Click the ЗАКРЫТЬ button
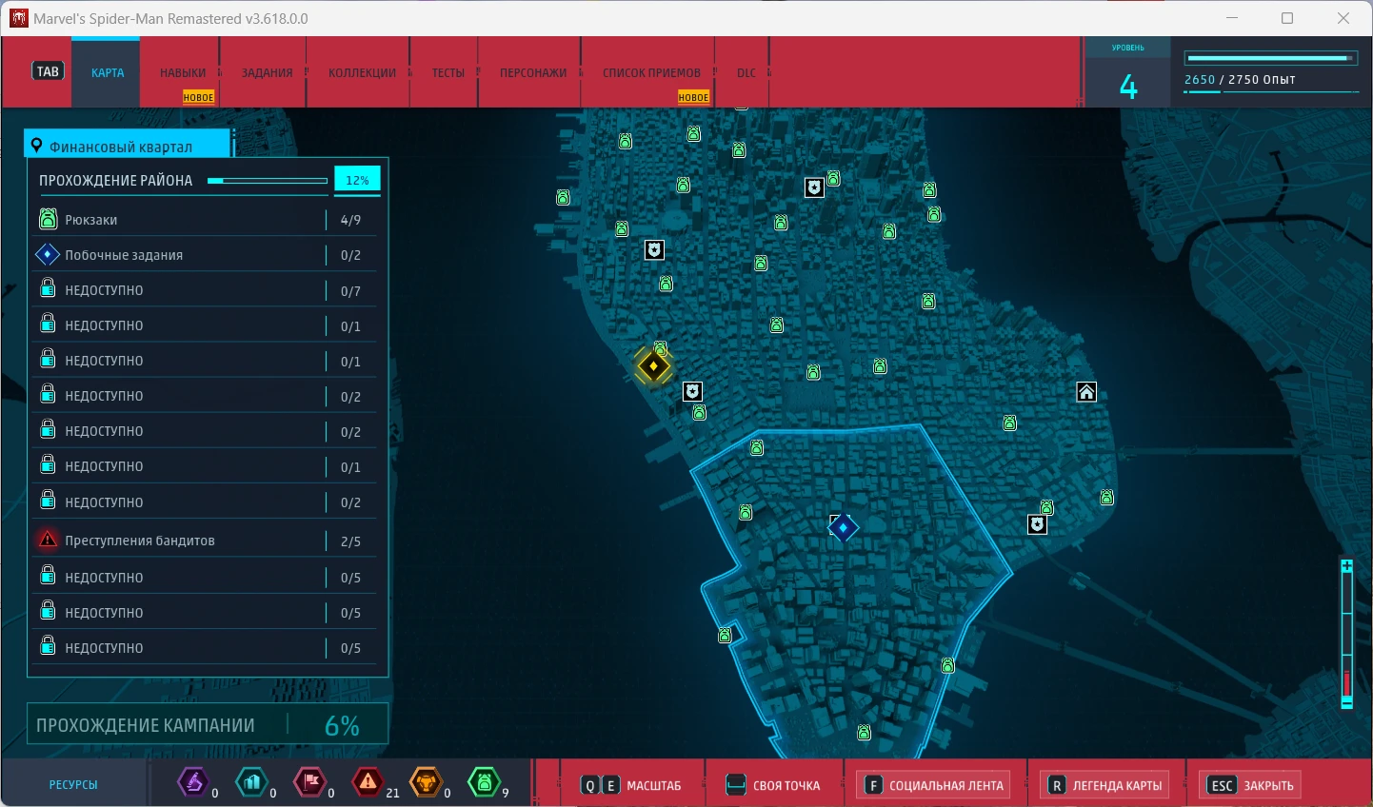 1251,785
